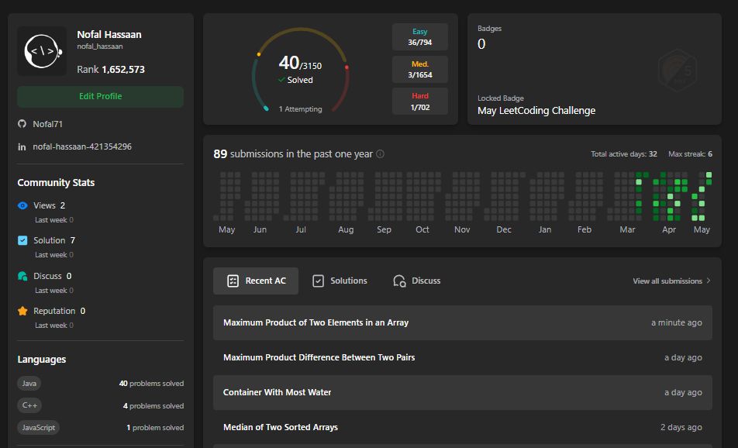Click the profile avatar image
Screen dimensions: 738x448
41,51
